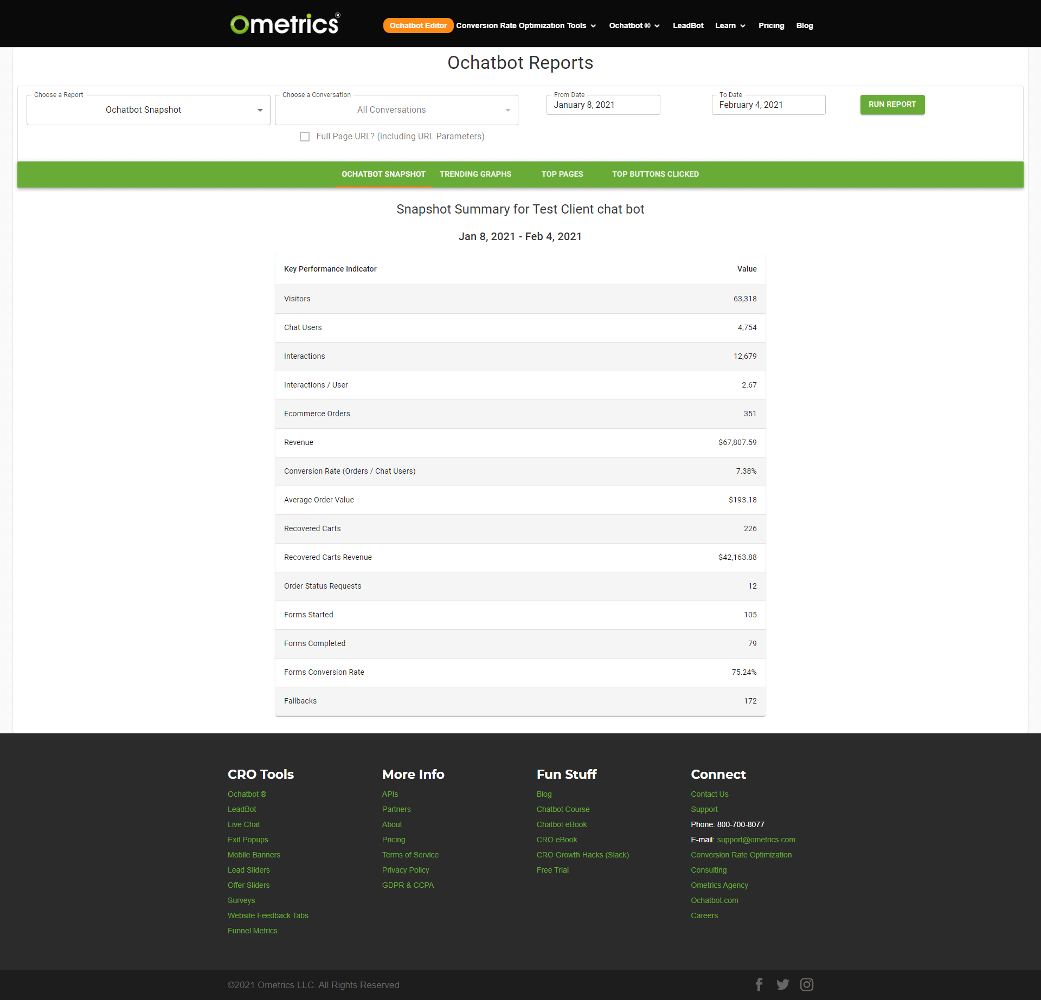Select the Visitors value 63,318
The image size is (1041, 1000).
[x=745, y=299]
